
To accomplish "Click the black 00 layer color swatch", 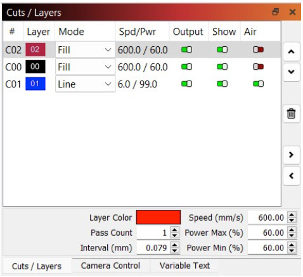I will [35, 67].
